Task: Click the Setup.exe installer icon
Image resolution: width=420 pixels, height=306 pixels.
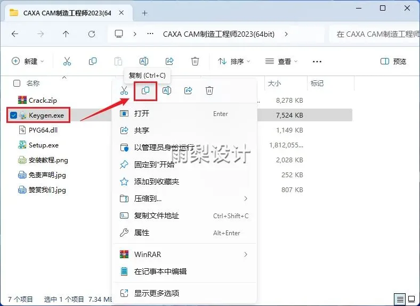Action: (x=22, y=145)
